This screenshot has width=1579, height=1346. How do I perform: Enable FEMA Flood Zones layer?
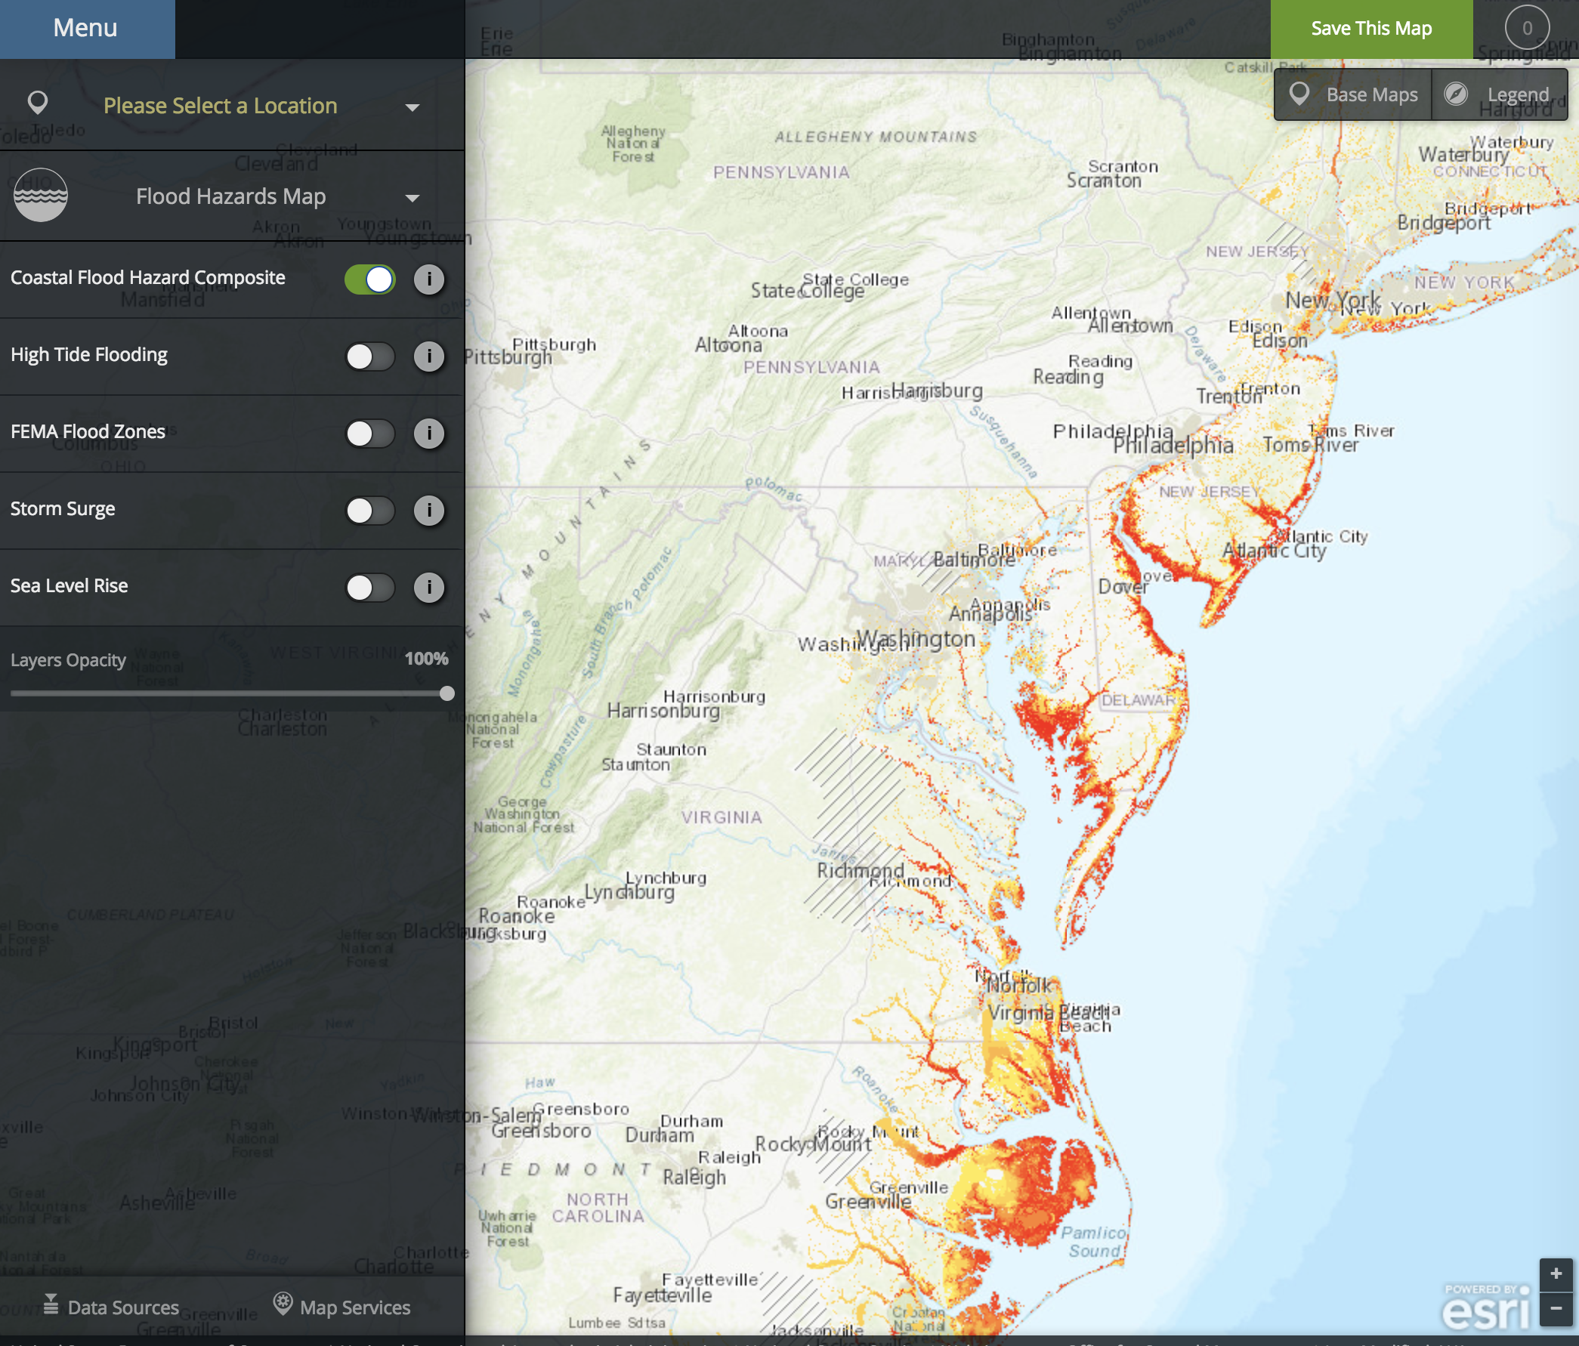tap(370, 433)
